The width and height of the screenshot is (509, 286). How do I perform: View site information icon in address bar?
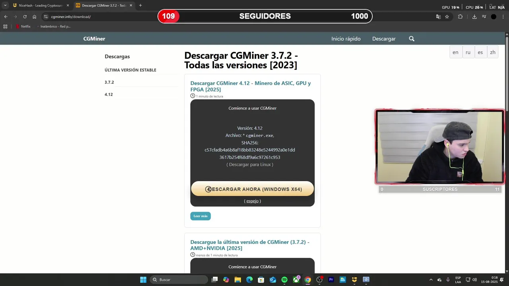[46, 17]
